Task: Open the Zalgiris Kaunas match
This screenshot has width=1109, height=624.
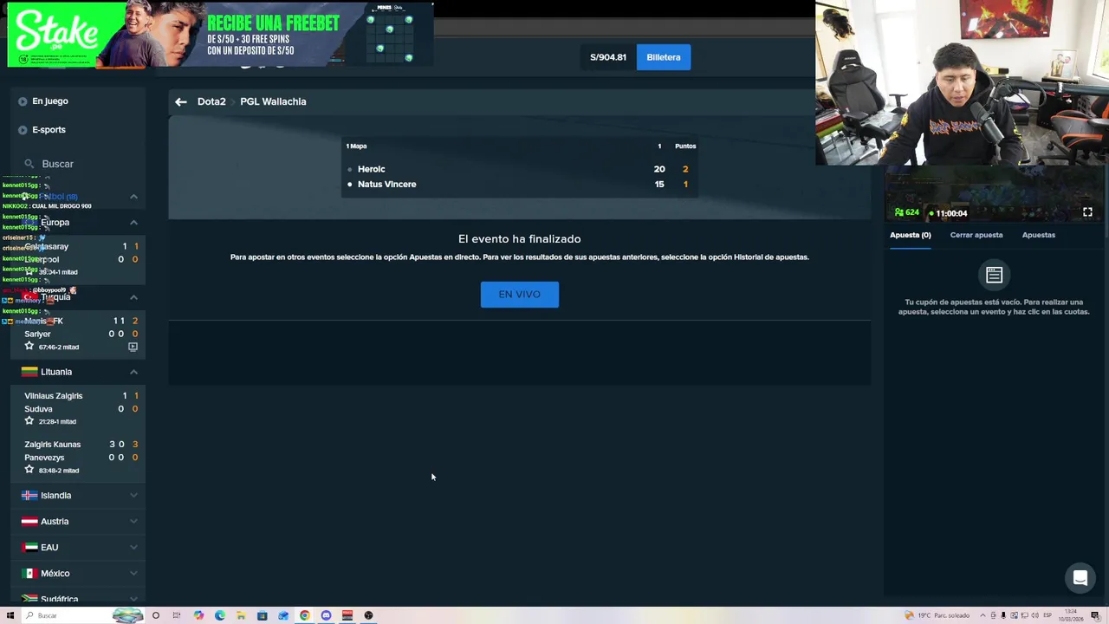Action: (x=78, y=457)
